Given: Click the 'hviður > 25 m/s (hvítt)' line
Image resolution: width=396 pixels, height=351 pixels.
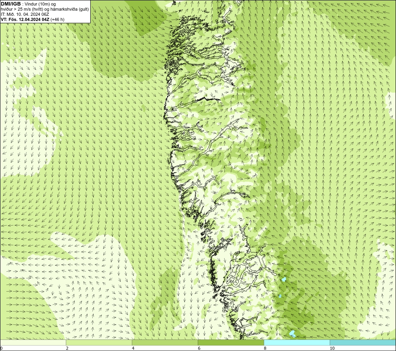Looking at the screenshot, I should point(22,9).
